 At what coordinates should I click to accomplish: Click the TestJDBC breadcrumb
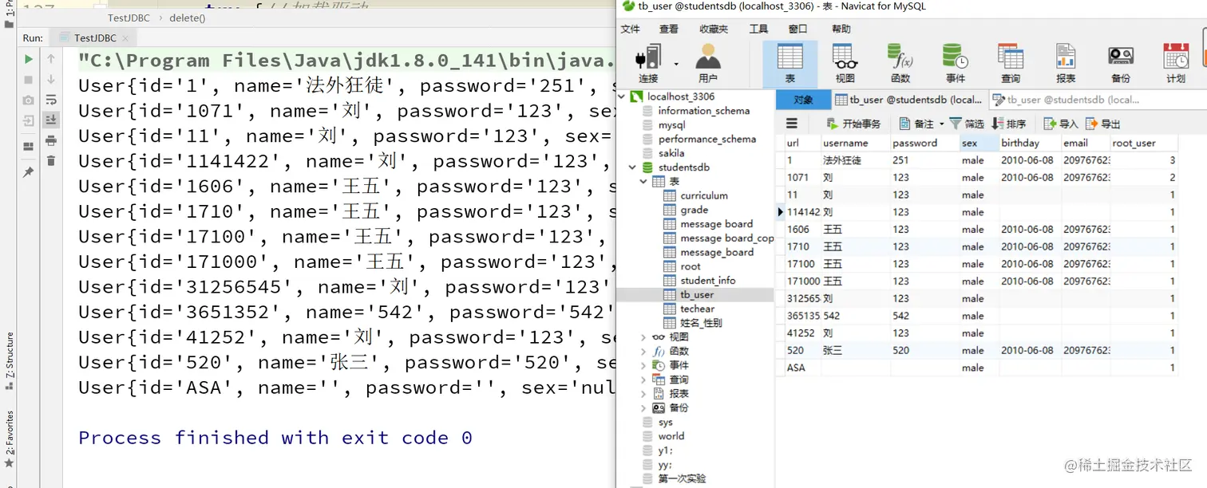[127, 18]
